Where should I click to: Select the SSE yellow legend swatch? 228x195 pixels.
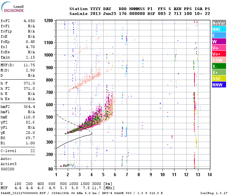[219, 79]
